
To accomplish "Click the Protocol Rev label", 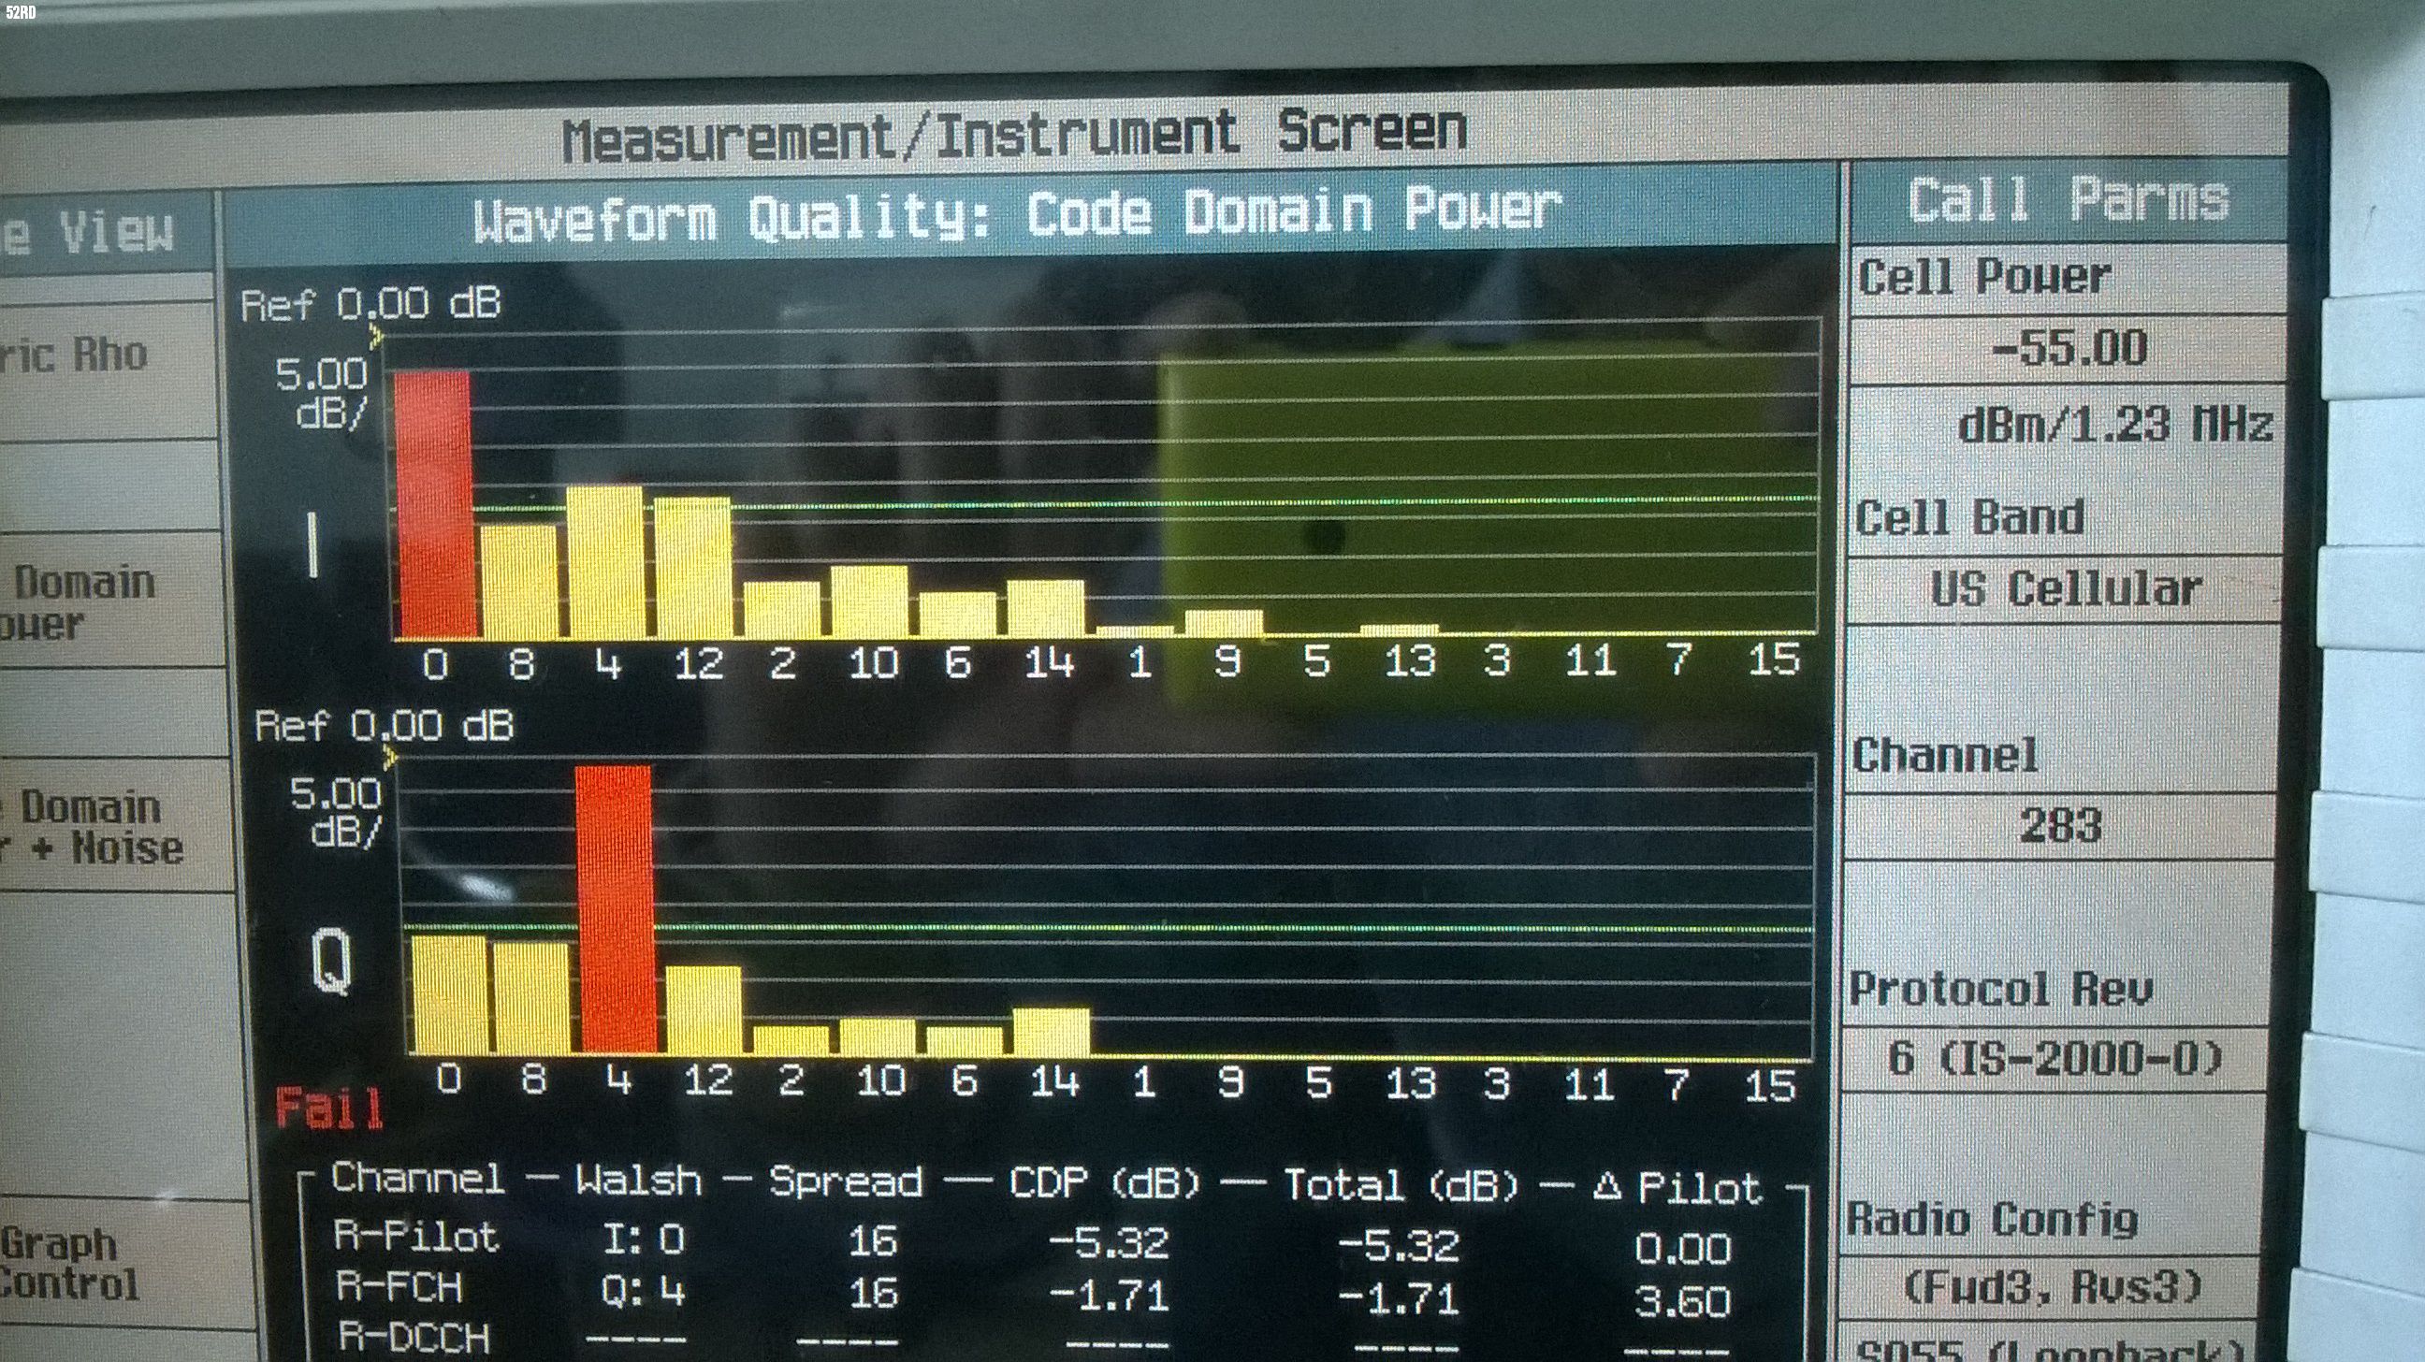I will pos(2001,989).
